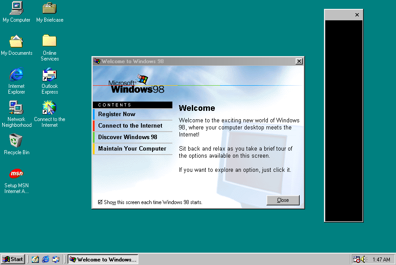Click the Welcome to Windows taskbar button
Viewport: 396px width, 265px height.
pyautogui.click(x=103, y=259)
